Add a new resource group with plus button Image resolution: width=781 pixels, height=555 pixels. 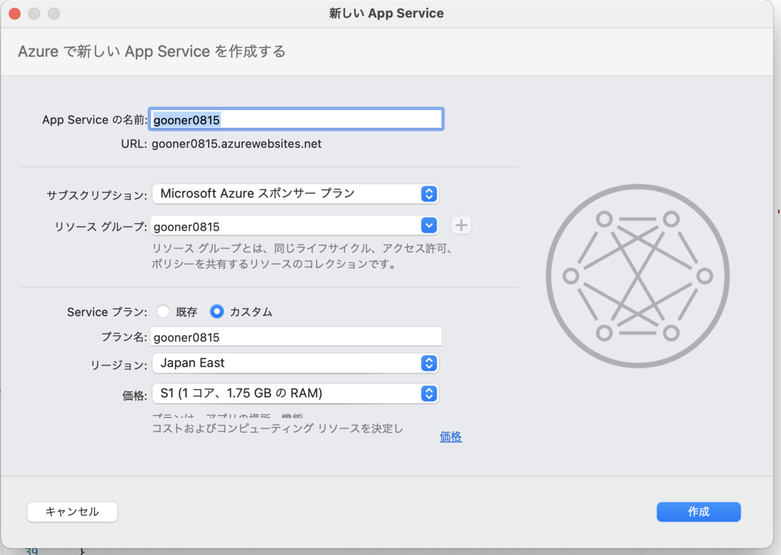click(x=461, y=225)
